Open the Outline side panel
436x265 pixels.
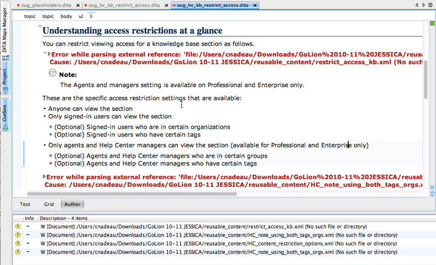coord(5,115)
